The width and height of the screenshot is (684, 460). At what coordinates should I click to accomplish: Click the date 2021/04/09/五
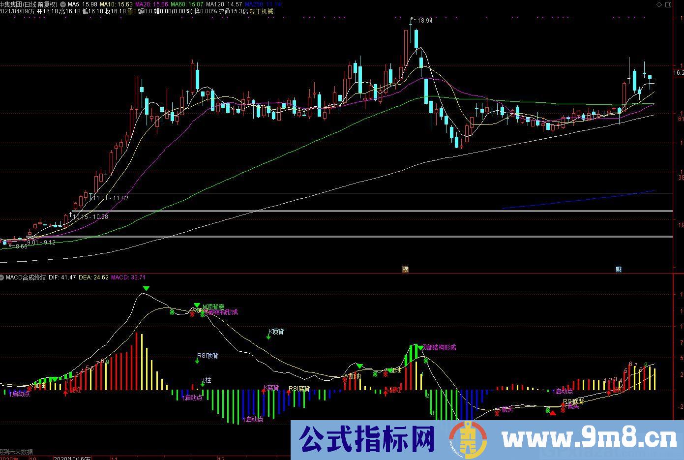[17, 11]
